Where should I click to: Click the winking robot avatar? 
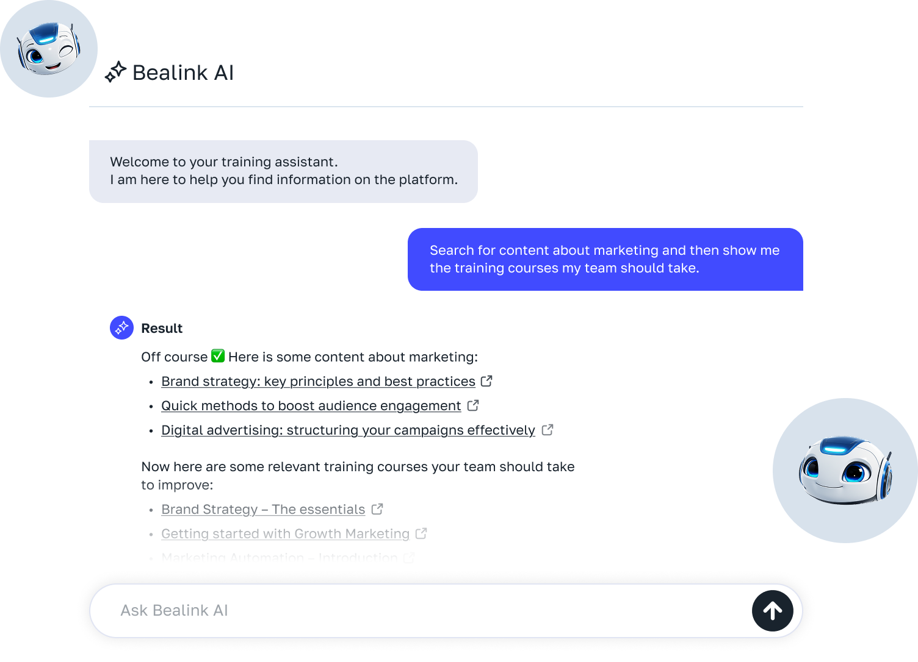(49, 49)
